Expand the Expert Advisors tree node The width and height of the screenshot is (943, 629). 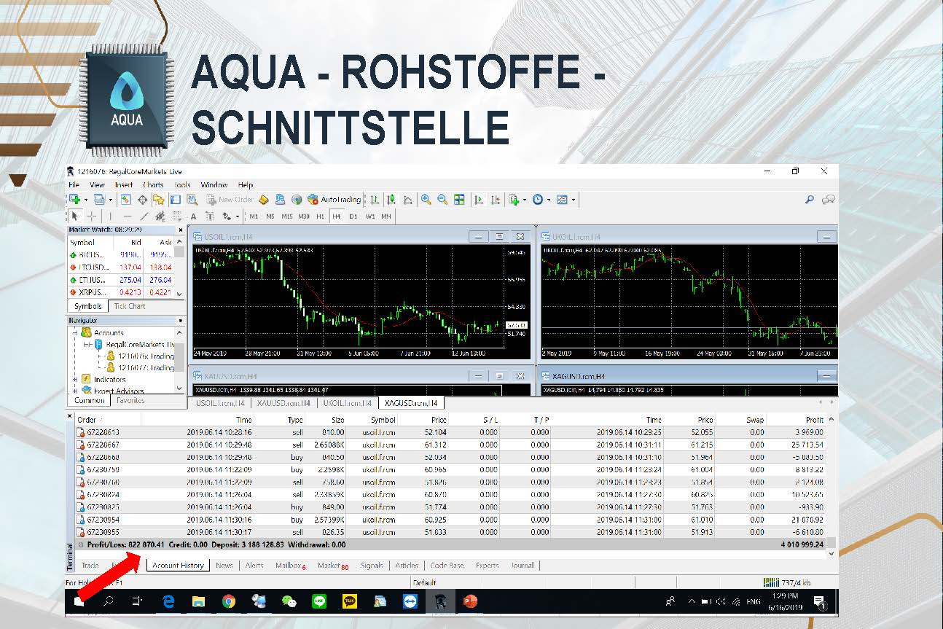[75, 391]
